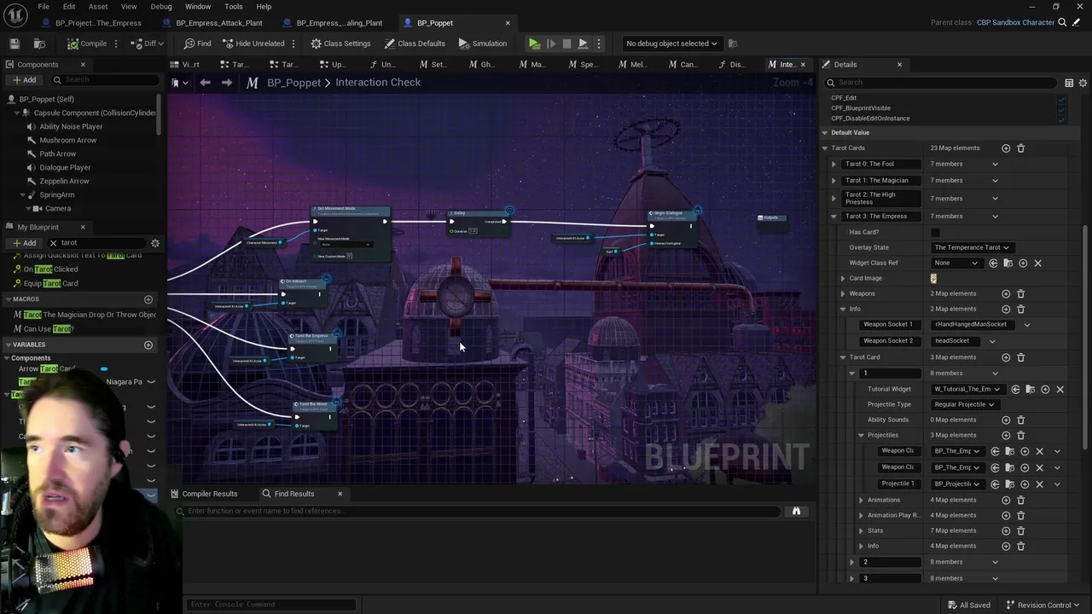
Task: Add an element to Weapons map
Action: pos(1006,293)
